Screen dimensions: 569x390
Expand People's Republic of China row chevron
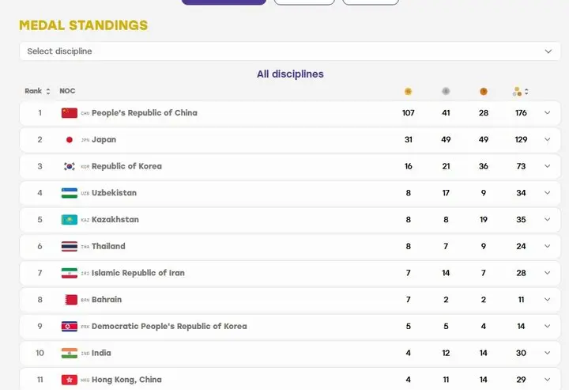[x=547, y=113]
